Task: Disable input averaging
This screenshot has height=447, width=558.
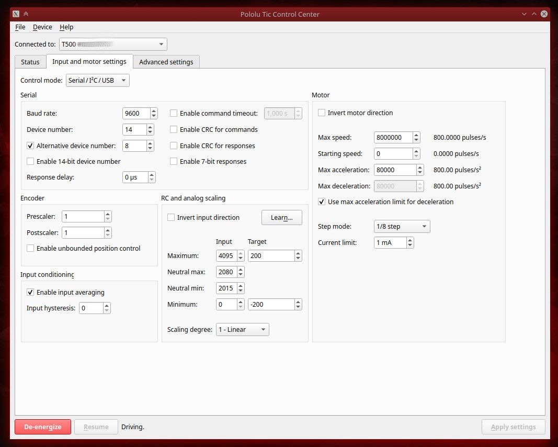Action: point(30,292)
